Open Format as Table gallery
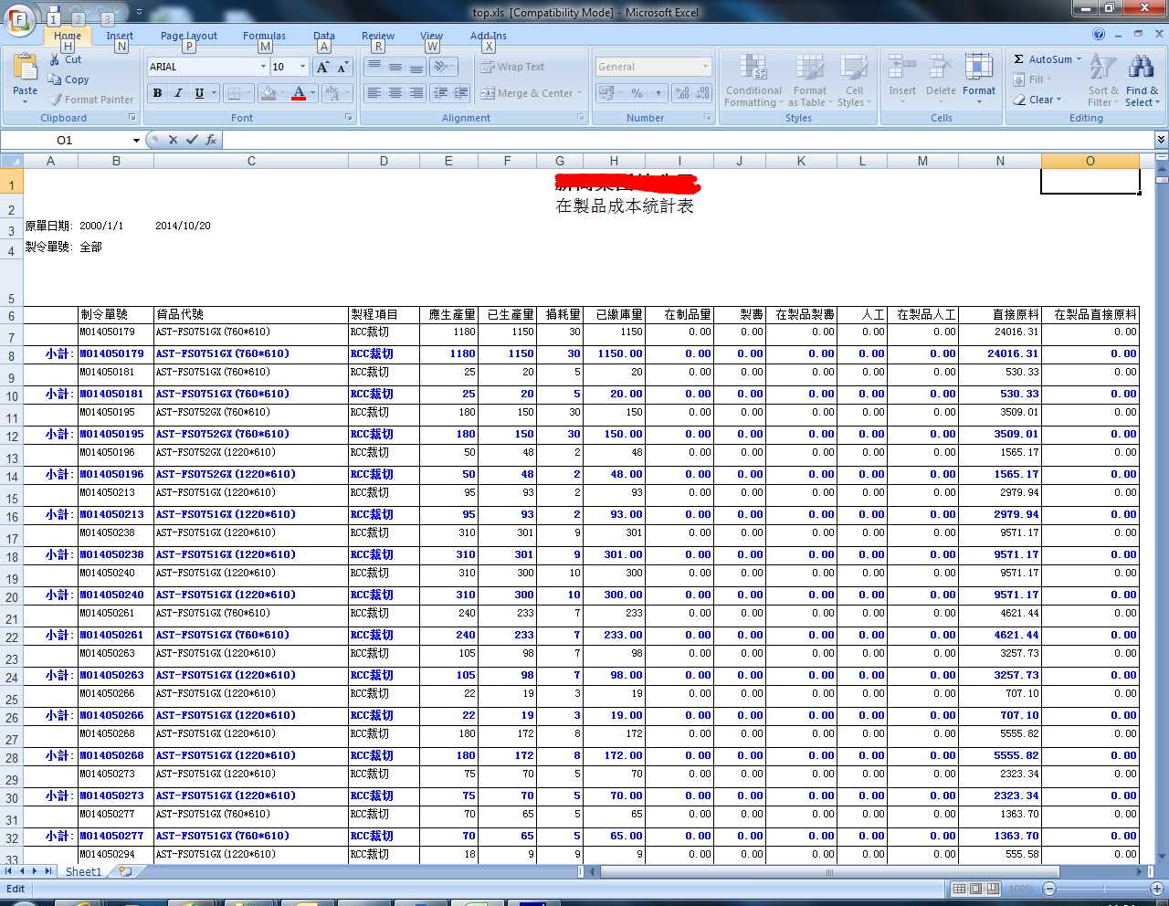Image resolution: width=1169 pixels, height=906 pixels. 810,80
